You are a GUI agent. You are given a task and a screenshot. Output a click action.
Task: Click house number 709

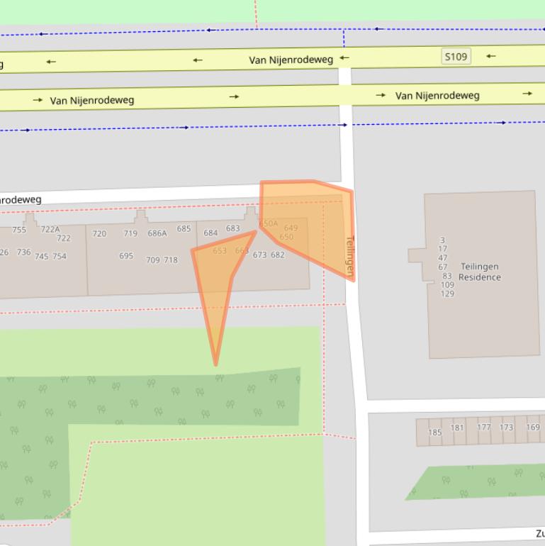click(x=153, y=260)
